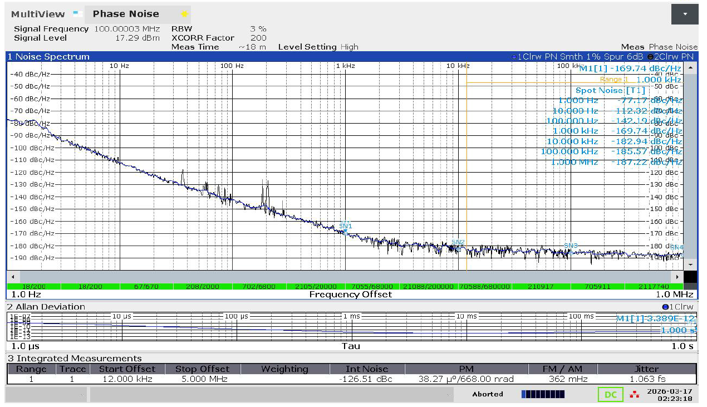Image resolution: width=707 pixels, height=407 pixels.
Task: Select the Phase Noise tab
Action: pos(126,14)
